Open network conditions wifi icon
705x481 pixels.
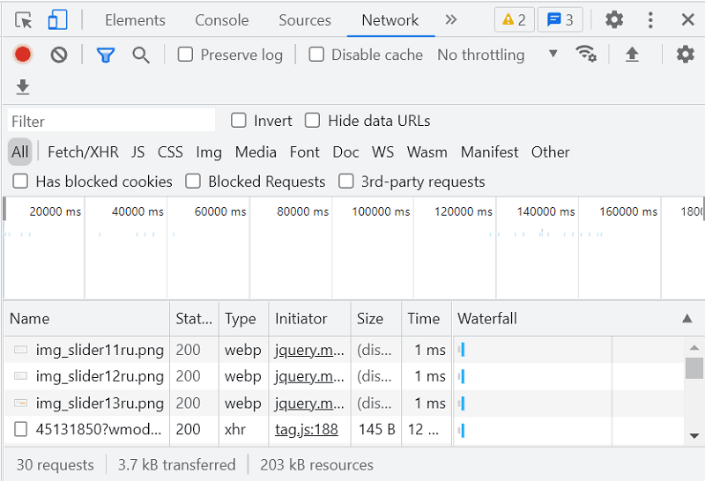(x=586, y=55)
